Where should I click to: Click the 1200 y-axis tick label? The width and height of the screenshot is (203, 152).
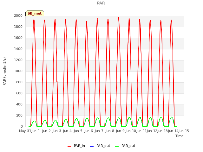(x=18, y=60)
